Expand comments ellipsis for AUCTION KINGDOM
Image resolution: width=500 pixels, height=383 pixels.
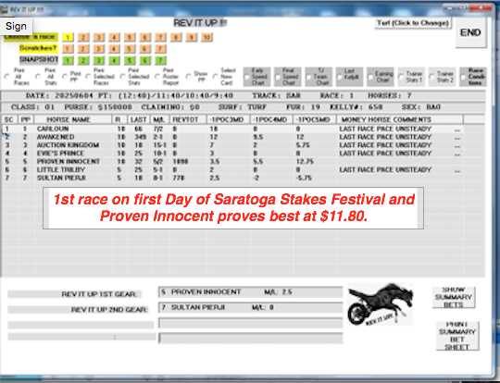click(x=457, y=145)
